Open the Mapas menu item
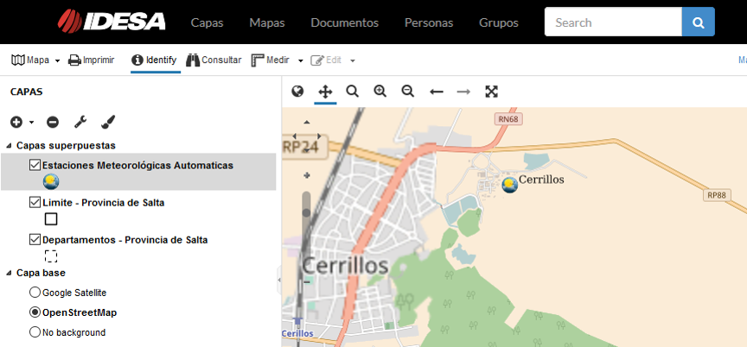747x347 pixels. (x=267, y=22)
